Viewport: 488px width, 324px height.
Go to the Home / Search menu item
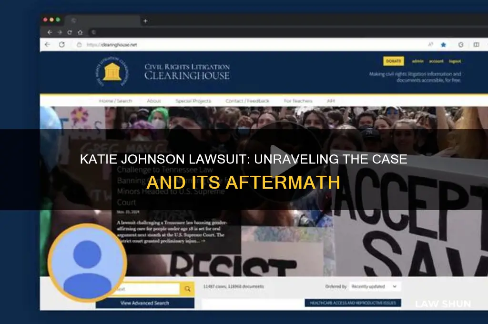pos(115,101)
